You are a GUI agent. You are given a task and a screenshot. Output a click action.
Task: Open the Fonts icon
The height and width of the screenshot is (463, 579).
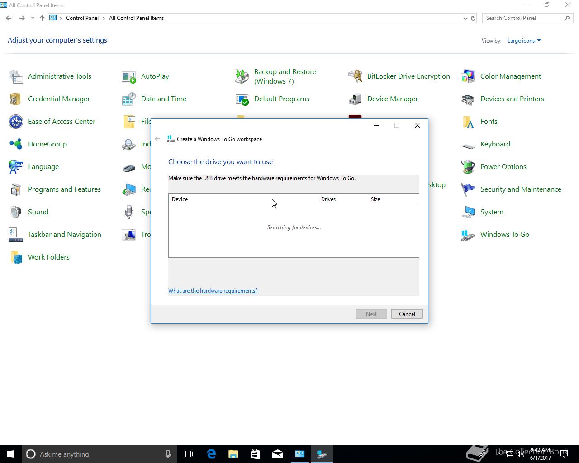coord(468,122)
